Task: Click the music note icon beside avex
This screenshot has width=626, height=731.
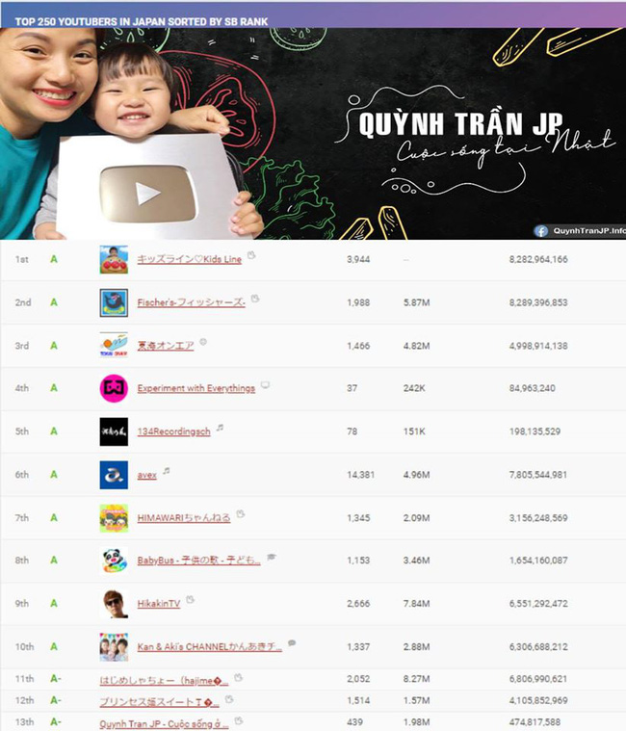Action: point(166,472)
